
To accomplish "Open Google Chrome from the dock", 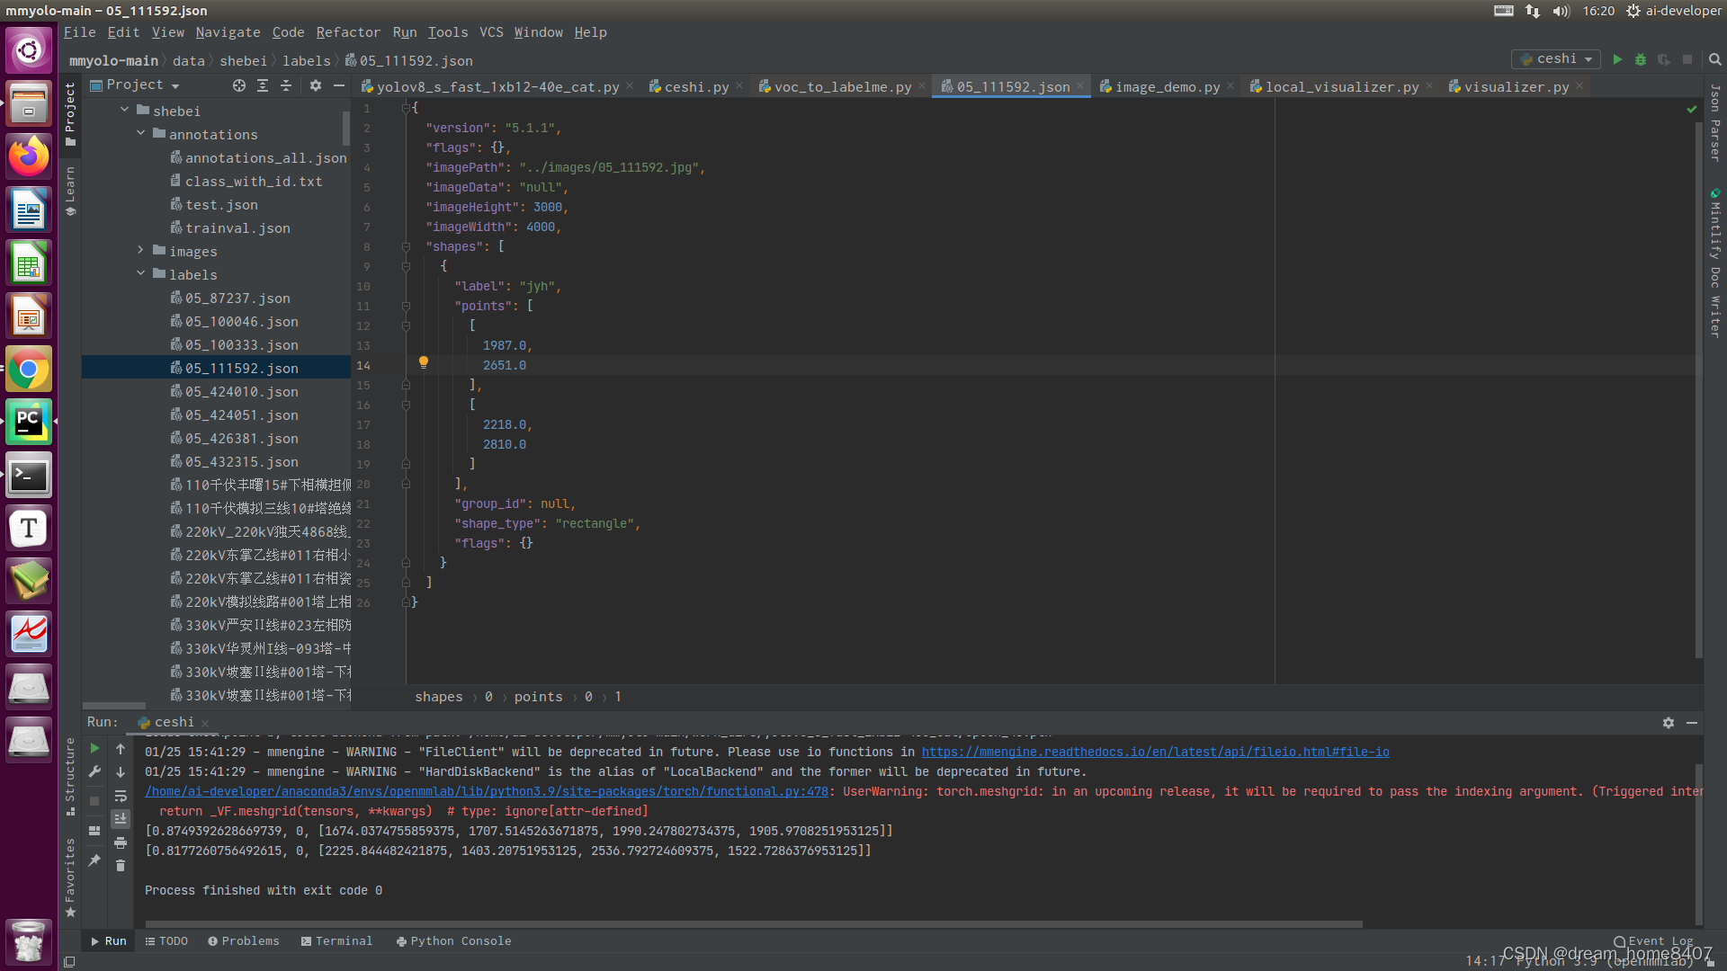I will 29,370.
